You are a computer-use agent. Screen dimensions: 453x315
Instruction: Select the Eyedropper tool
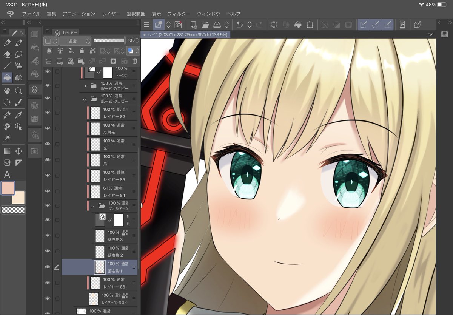pyautogui.click(x=18, y=114)
